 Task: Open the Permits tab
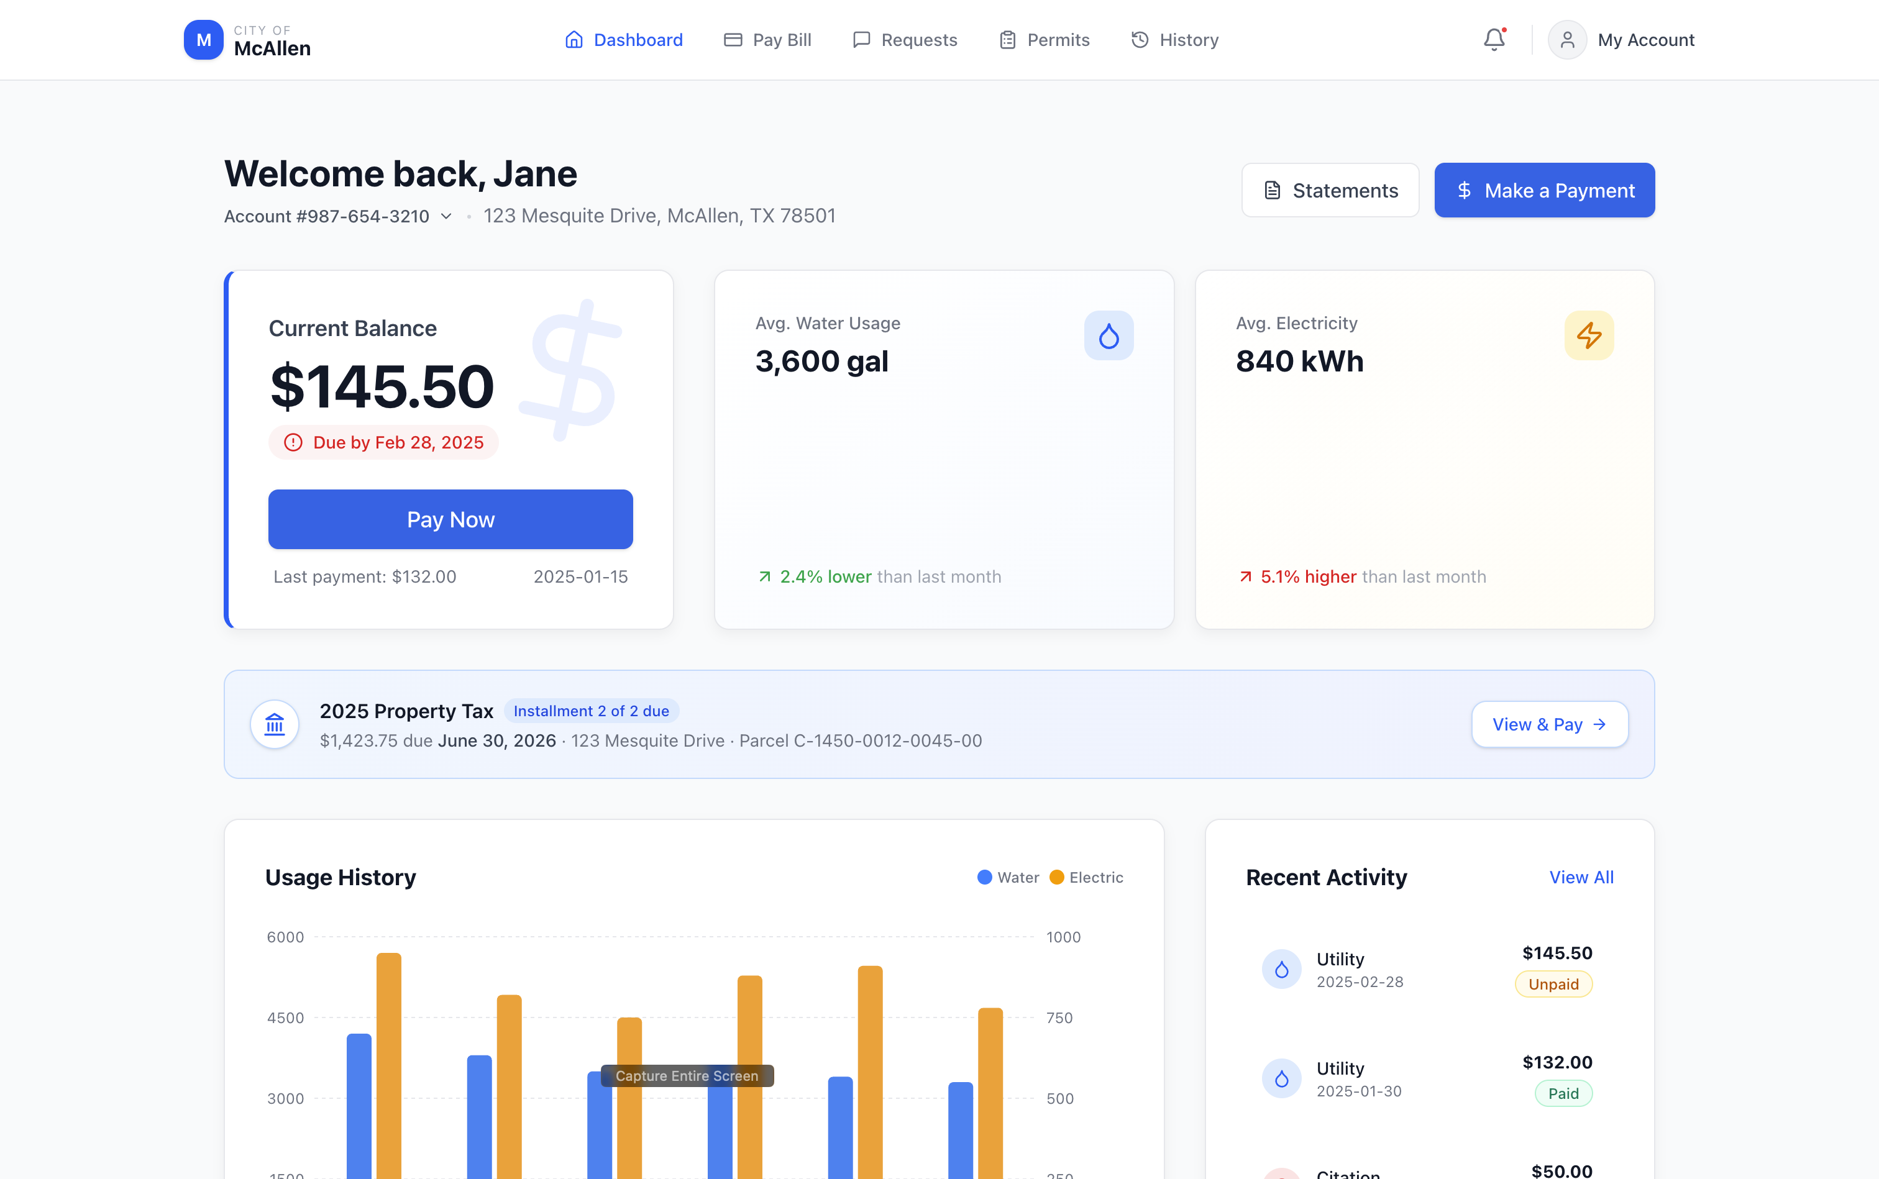pyautogui.click(x=1044, y=40)
